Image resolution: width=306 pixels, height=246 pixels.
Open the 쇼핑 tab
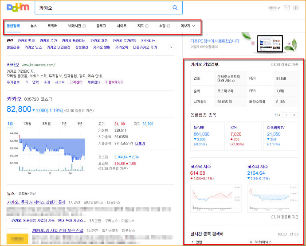point(162,26)
